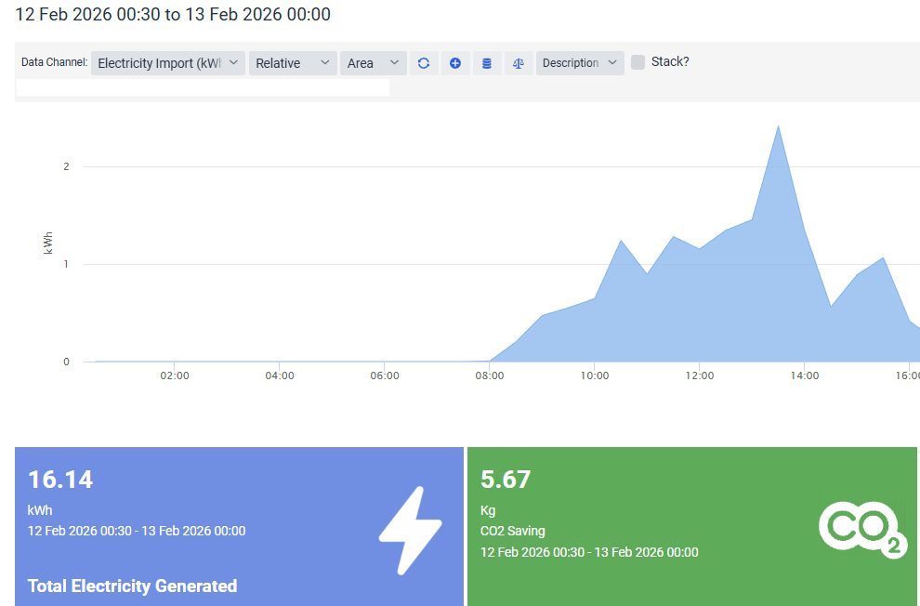This screenshot has height=606, width=920.
Task: Click the 12:00 label on time axis
Action: tap(699, 375)
